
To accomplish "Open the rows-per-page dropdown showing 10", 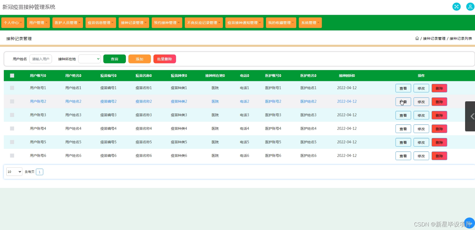I will [14, 172].
